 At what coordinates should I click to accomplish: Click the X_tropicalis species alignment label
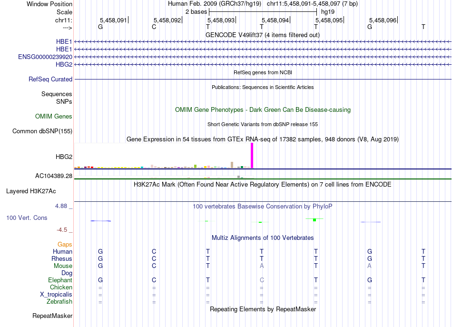56,295
